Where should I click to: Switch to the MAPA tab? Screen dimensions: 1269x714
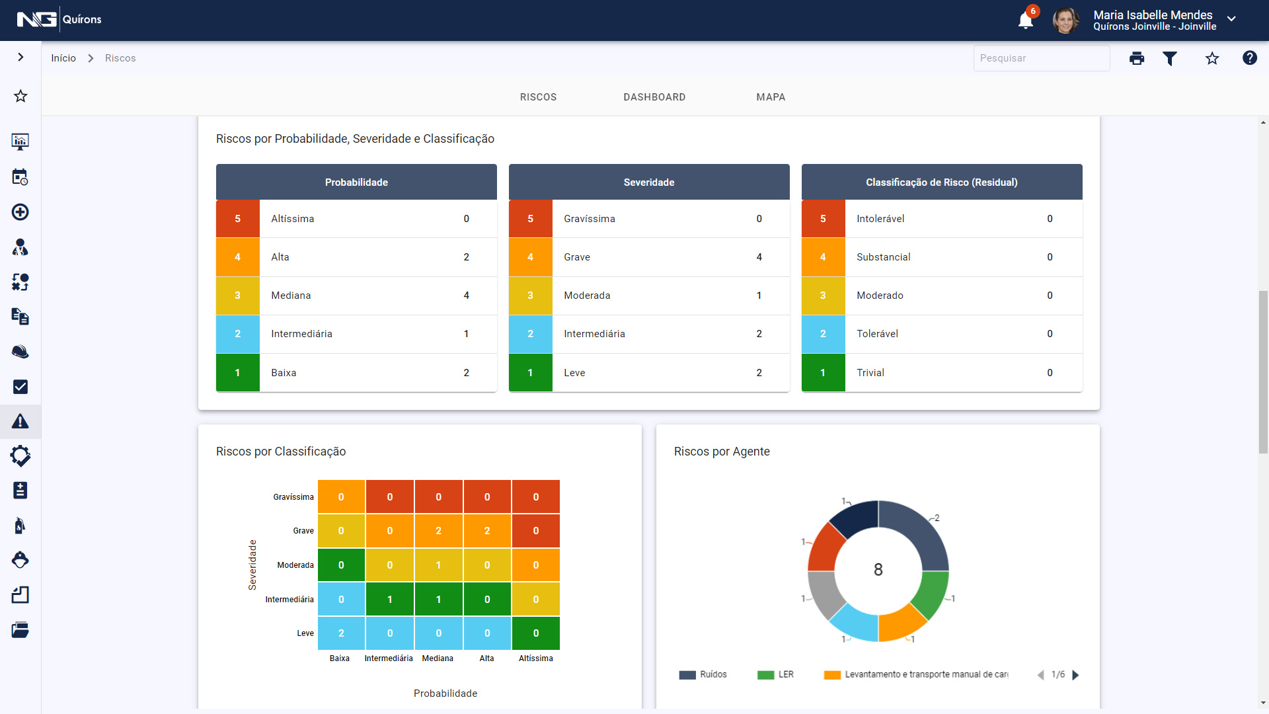click(x=771, y=97)
